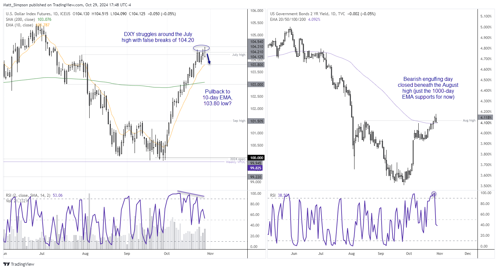
Task: Select the RSI (2, close, SMA, 14, 2) legend
Action: point(34,195)
